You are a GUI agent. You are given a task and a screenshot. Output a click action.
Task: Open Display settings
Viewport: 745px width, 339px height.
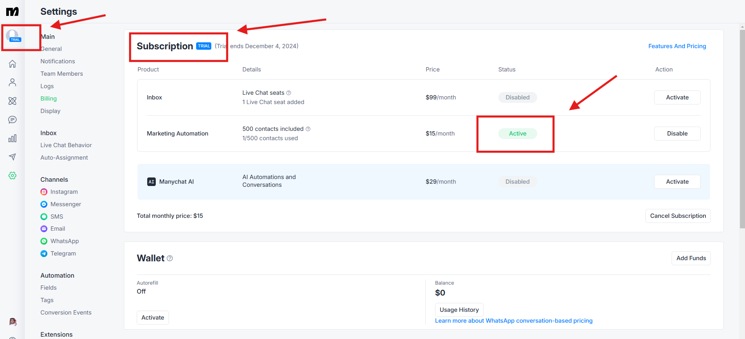[x=50, y=111]
